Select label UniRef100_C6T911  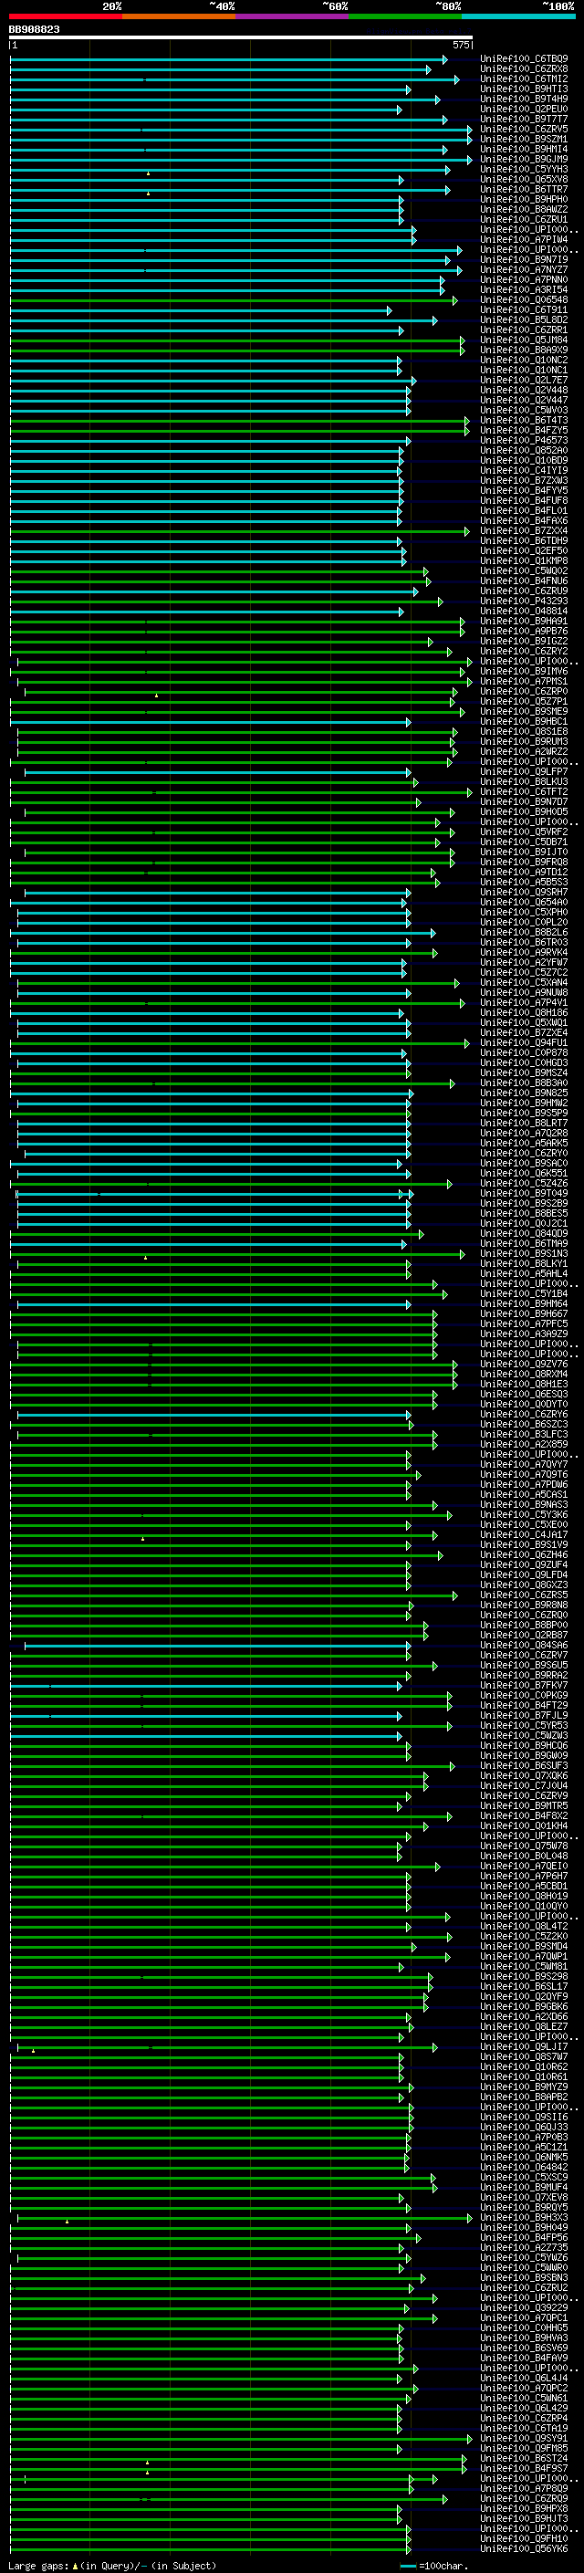point(524,309)
